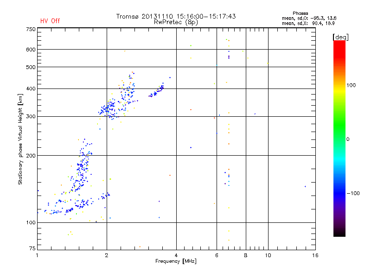Select the 'mean, sd,X: 90.4, 18.9' line
The width and height of the screenshot is (371, 278).
[308, 23]
